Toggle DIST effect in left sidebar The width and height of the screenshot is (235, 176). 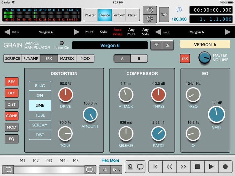click(12, 104)
